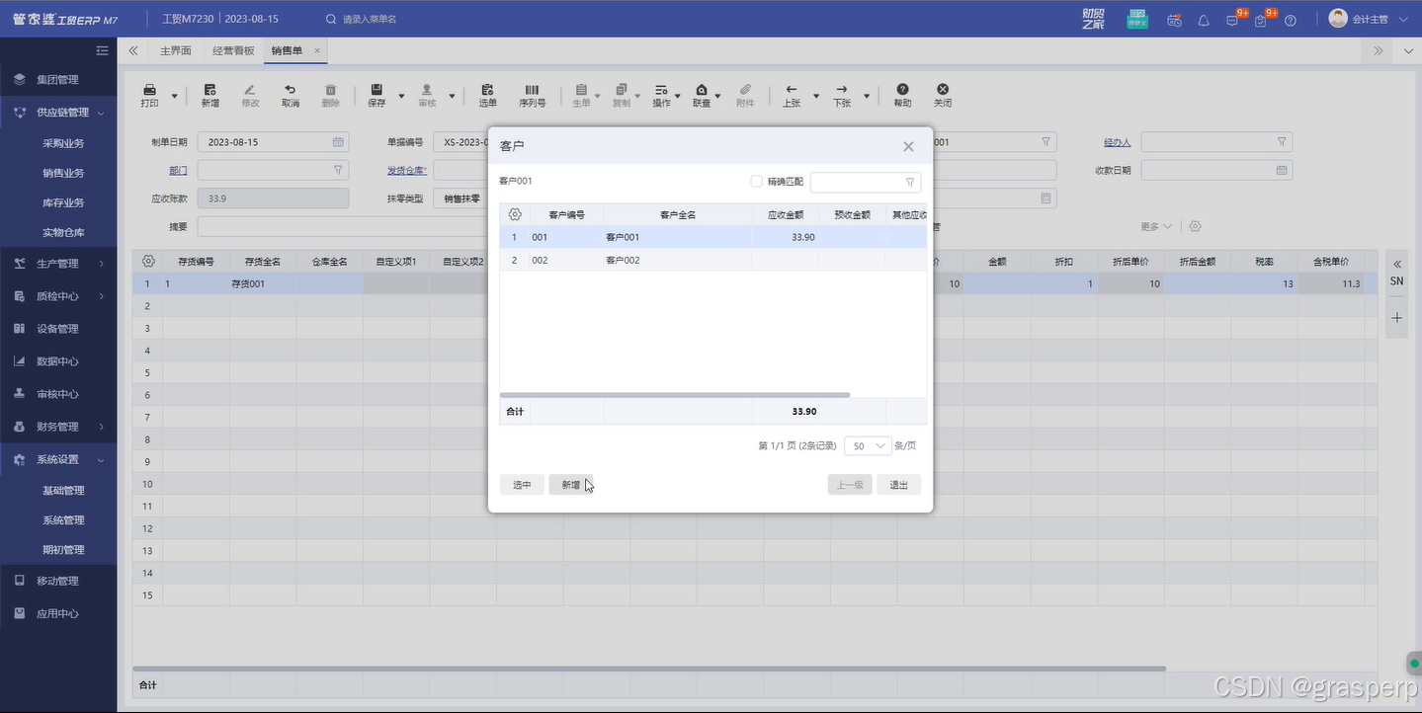Open the 保存 dropdown arrow
This screenshot has height=713, width=1422.
click(x=401, y=96)
